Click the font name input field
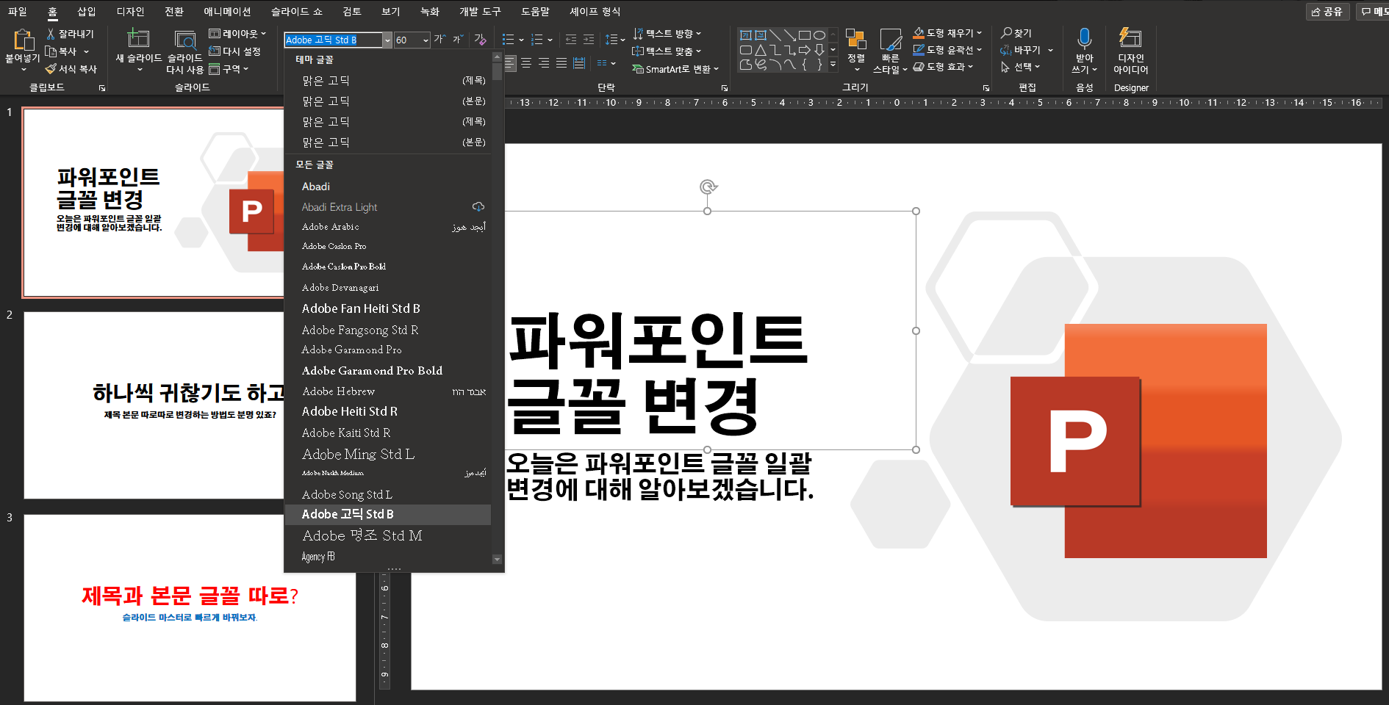 click(333, 40)
